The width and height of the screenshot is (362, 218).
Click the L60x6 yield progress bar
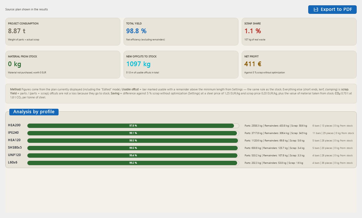(133, 163)
